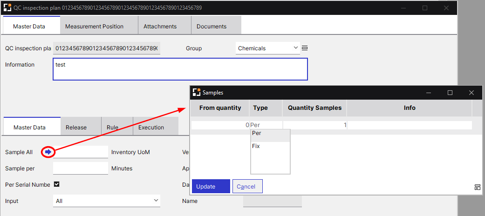Minimize the Samples dialog window
This screenshot has width=485, height=216.
[428, 93]
